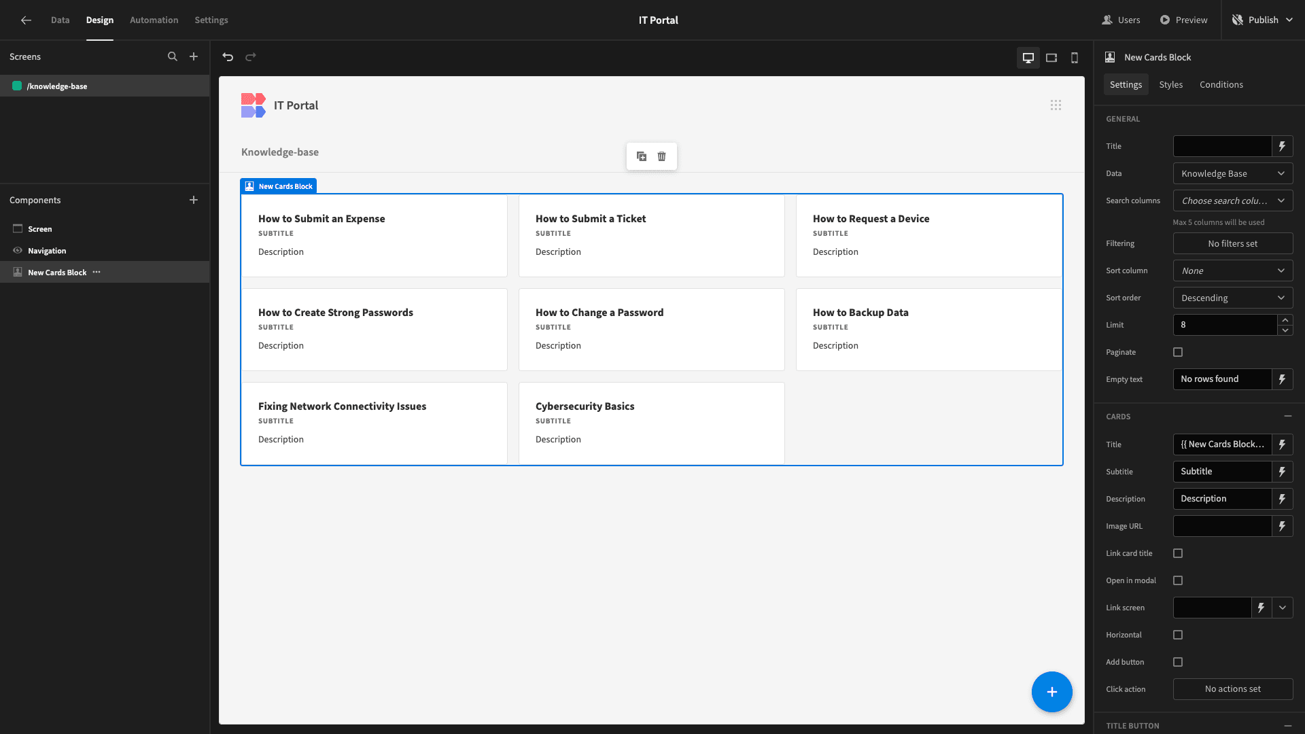Click the blue add component button

point(1051,692)
